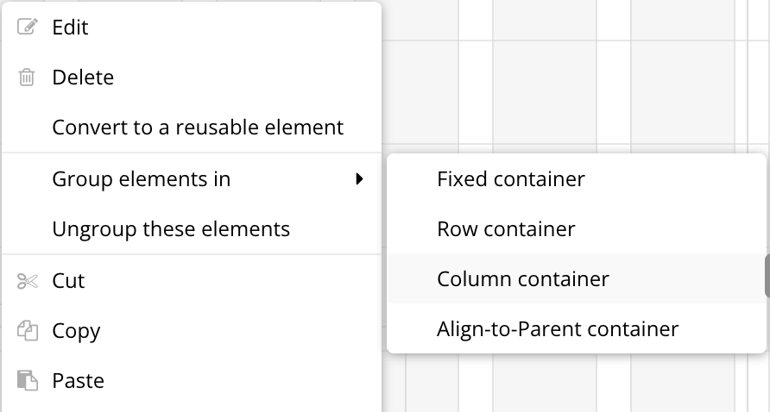770x412 pixels.
Task: Pick Row container from the submenu
Action: pyautogui.click(x=577, y=229)
